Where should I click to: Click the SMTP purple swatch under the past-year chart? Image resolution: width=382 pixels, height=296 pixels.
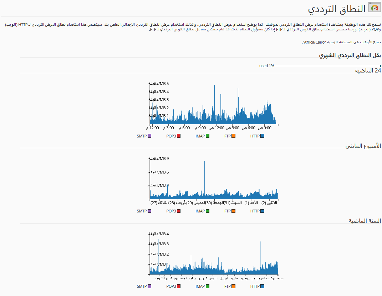click(x=149, y=286)
